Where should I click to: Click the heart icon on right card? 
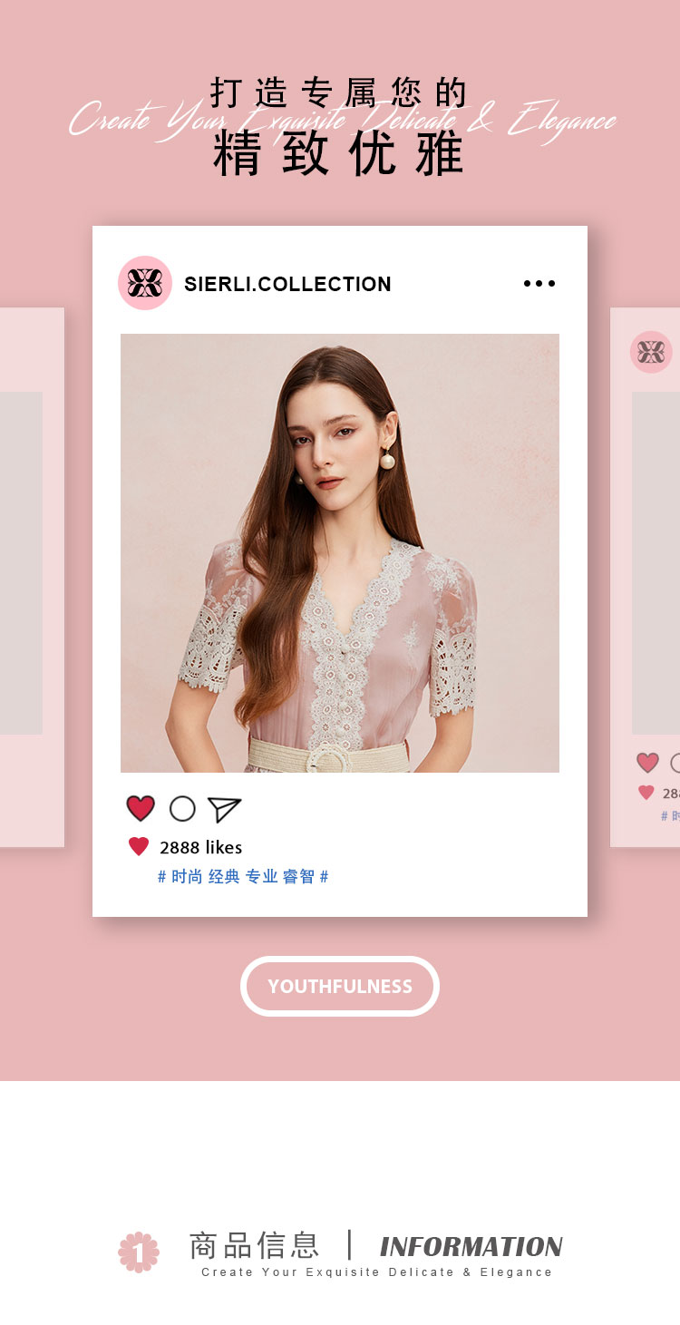[647, 763]
